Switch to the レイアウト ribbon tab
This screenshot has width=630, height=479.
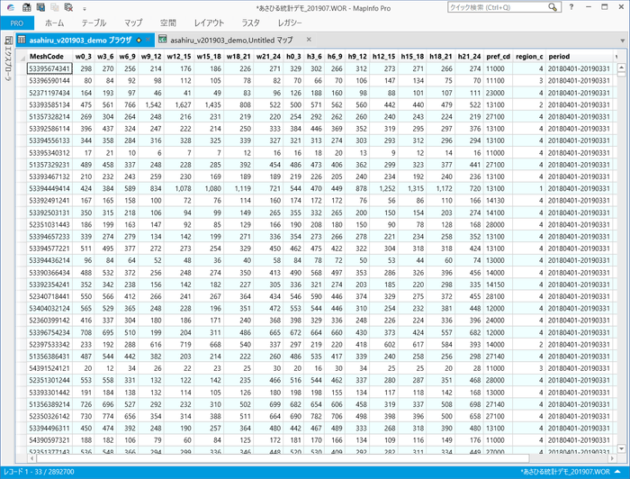click(x=209, y=23)
